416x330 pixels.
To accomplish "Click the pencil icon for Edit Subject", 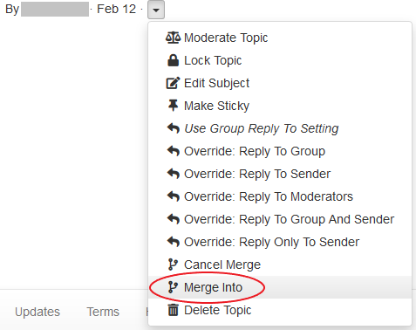I will (173, 83).
